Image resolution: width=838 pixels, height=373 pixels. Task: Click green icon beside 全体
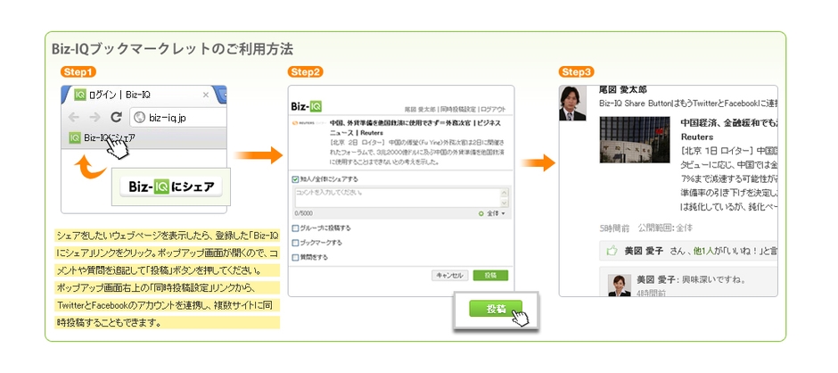point(481,213)
